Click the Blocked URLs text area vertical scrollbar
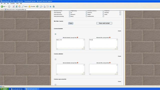Image resolution: width=160 pixels, height=90 pixels. coord(117,43)
